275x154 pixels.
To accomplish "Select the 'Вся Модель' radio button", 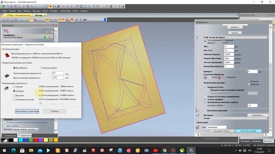I will [x=15, y=68].
